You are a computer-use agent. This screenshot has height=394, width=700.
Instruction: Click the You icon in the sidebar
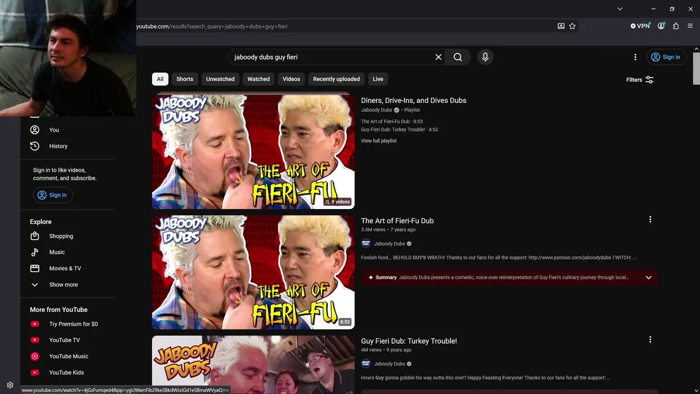(x=34, y=130)
